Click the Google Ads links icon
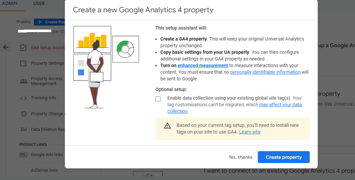Viewport: 355px width, 180px height. (24, 155)
